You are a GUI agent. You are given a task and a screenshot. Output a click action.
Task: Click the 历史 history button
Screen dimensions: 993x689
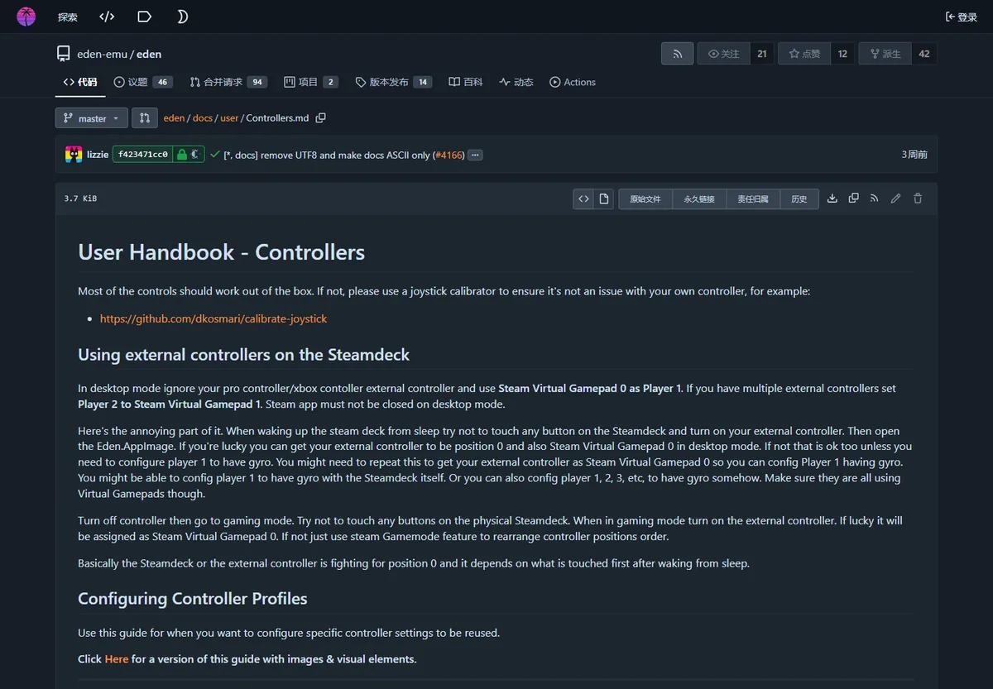tap(799, 199)
